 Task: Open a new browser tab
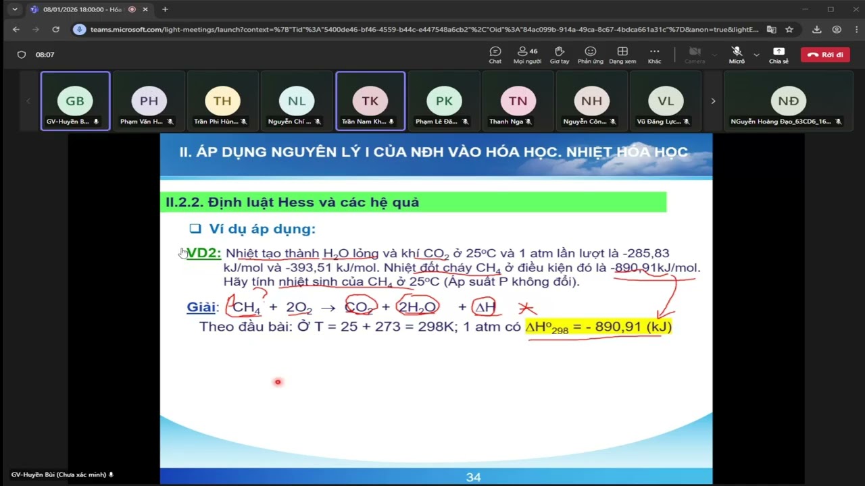pyautogui.click(x=165, y=9)
